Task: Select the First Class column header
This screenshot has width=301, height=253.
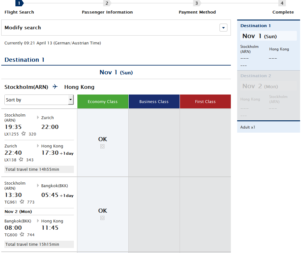Action: tap(205, 101)
